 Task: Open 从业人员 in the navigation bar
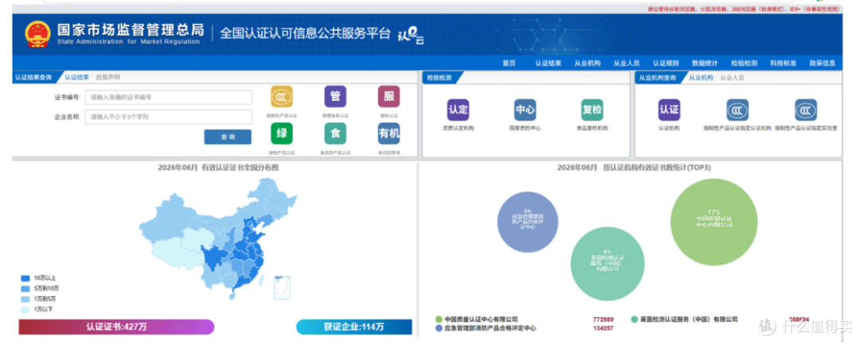pyautogui.click(x=626, y=64)
